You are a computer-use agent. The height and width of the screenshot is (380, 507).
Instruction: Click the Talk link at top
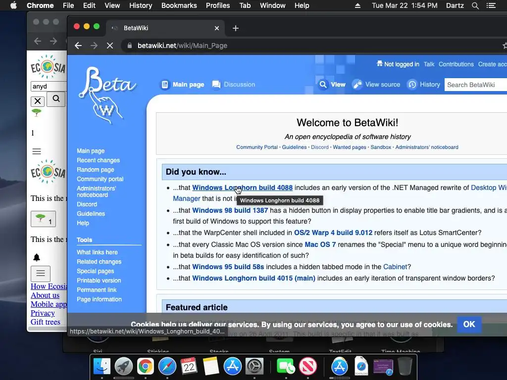pyautogui.click(x=429, y=64)
